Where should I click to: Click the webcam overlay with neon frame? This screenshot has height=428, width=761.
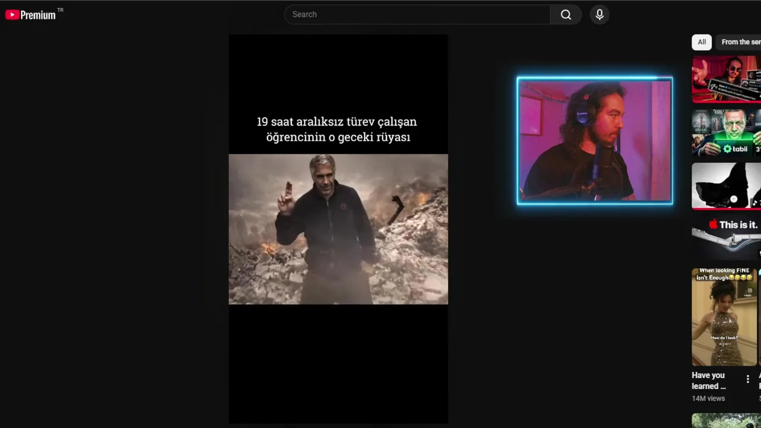(595, 141)
